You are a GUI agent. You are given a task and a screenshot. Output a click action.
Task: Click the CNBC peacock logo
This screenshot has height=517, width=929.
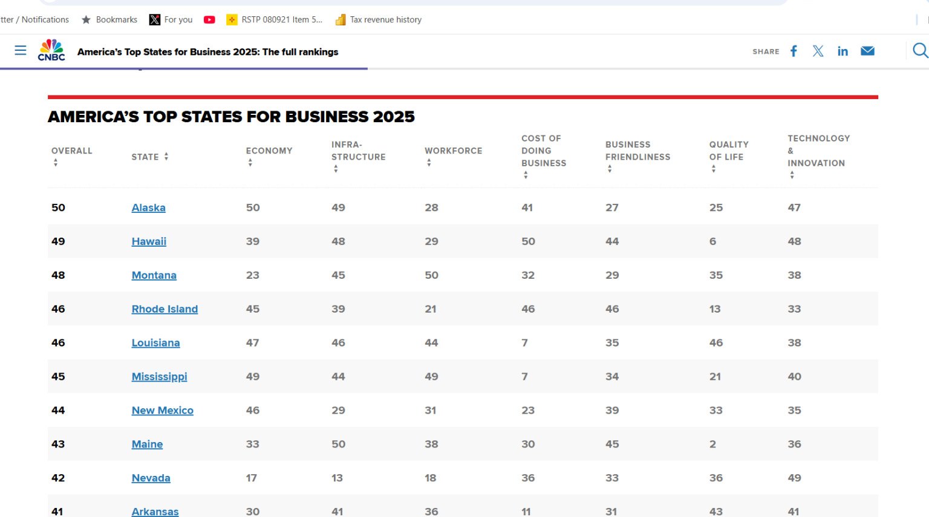coord(51,51)
